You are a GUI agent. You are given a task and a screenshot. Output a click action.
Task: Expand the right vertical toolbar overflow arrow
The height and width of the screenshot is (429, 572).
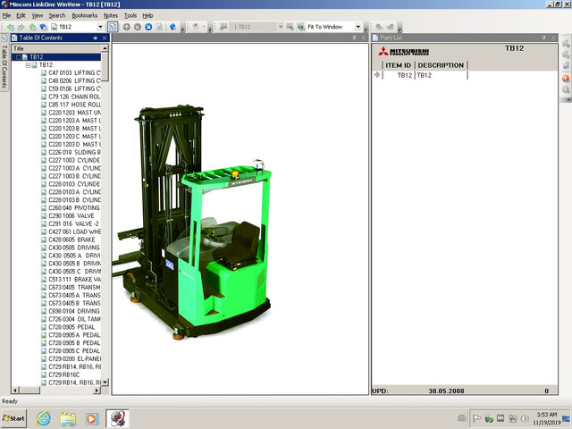[568, 99]
